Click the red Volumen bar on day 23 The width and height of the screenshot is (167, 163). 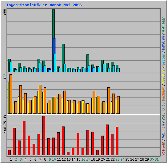(117, 141)
